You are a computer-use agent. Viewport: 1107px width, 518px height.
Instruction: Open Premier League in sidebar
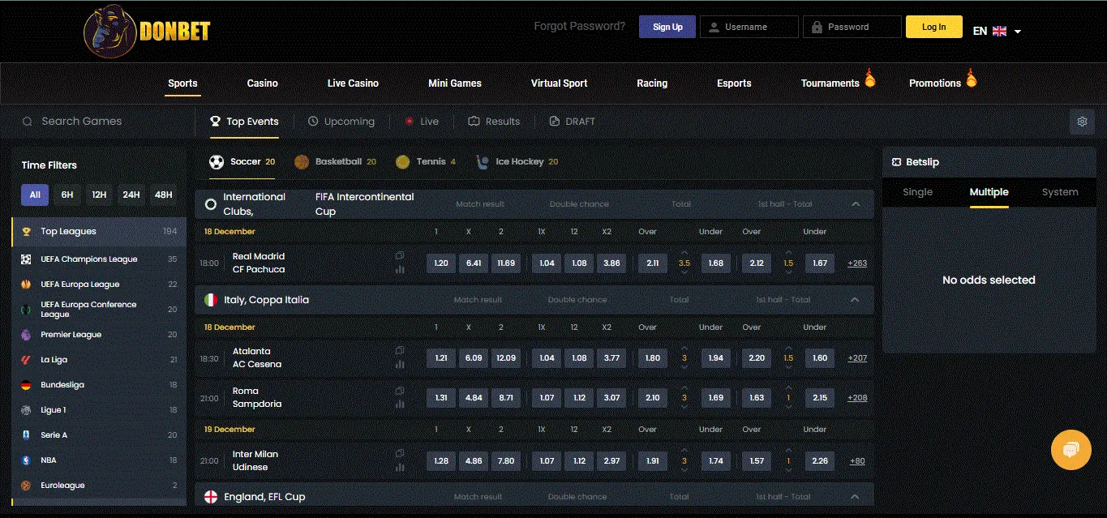[99, 335]
